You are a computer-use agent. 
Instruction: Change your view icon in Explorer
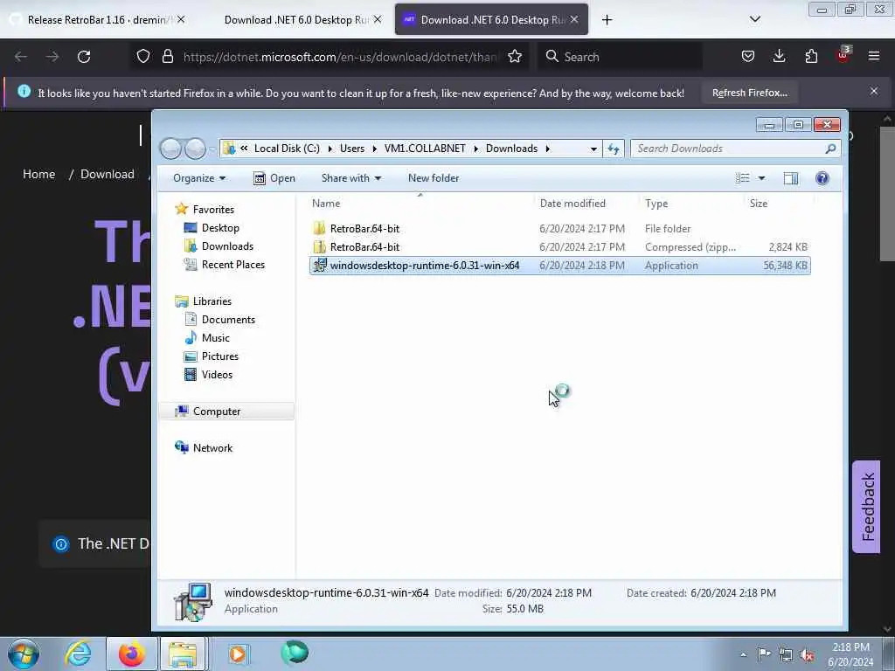pyautogui.click(x=743, y=178)
